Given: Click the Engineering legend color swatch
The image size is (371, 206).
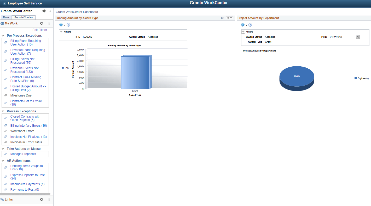Looking at the screenshot, I should tap(356, 78).
